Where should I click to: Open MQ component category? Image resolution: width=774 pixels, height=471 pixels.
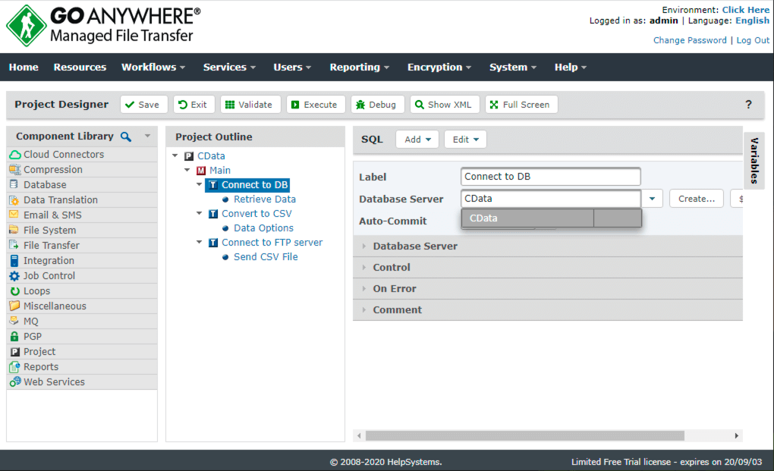point(82,321)
